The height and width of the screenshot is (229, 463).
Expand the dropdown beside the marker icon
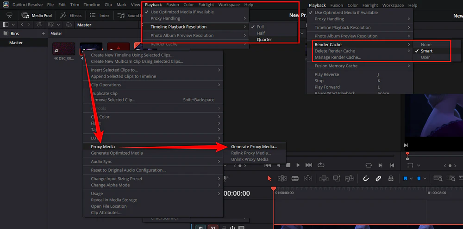tap(425, 178)
